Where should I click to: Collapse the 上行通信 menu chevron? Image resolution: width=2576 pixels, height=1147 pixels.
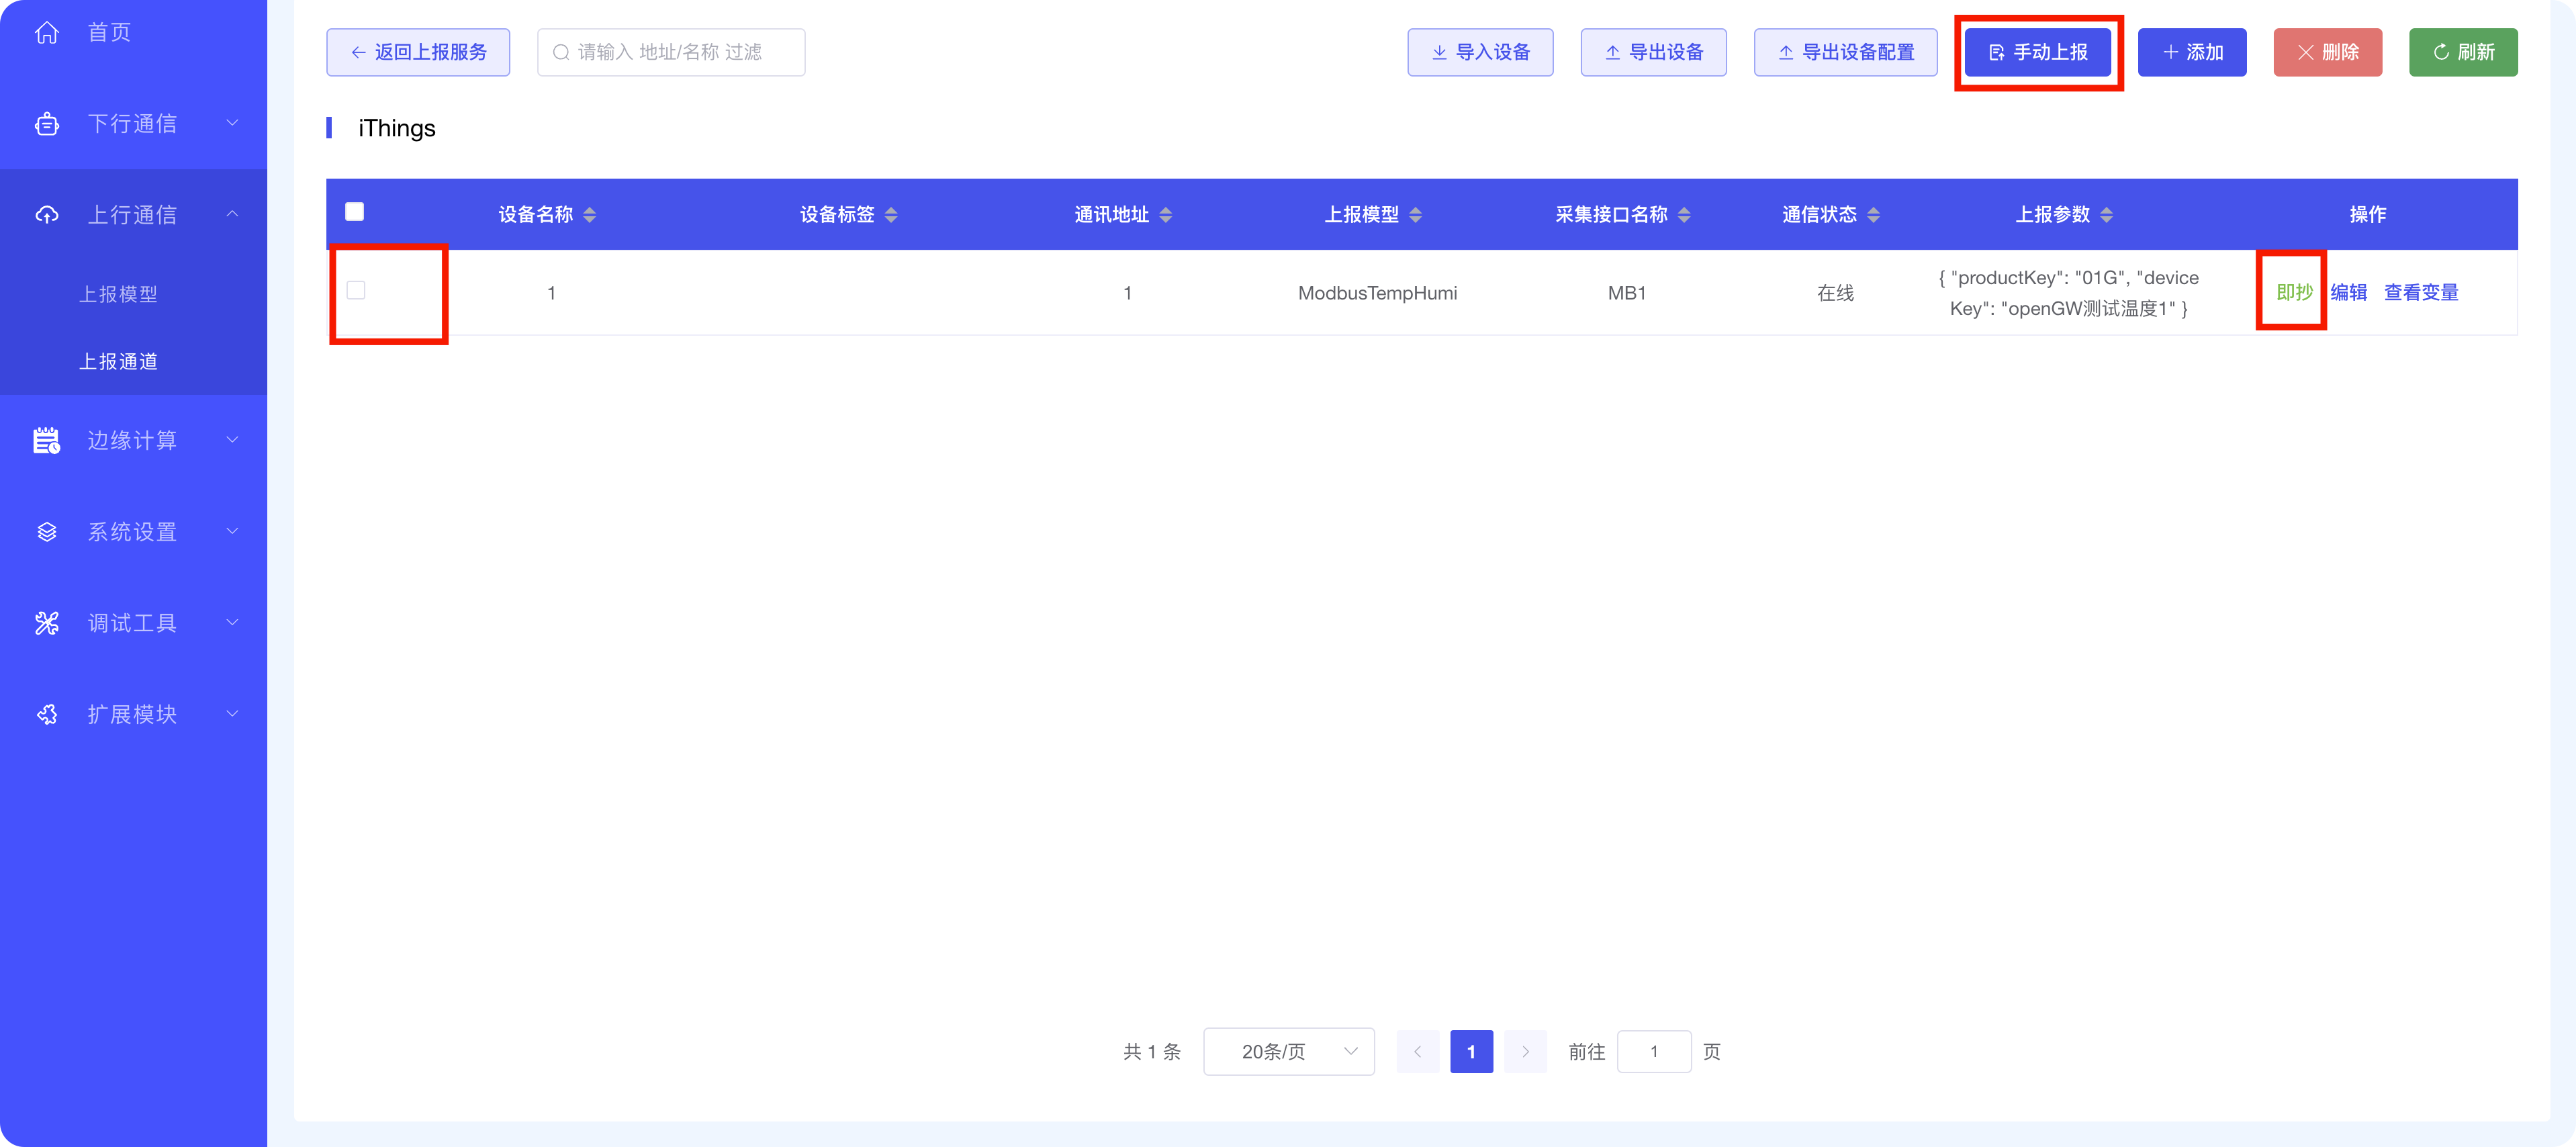point(232,214)
